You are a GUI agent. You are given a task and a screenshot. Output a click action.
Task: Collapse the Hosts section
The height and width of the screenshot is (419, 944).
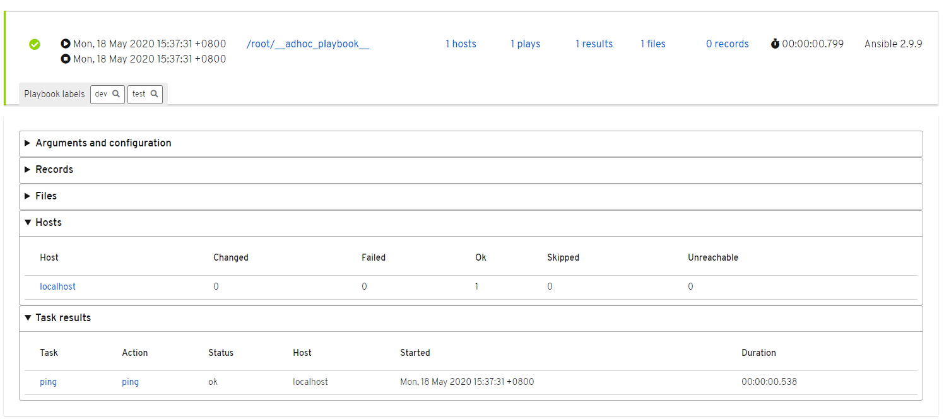48,223
